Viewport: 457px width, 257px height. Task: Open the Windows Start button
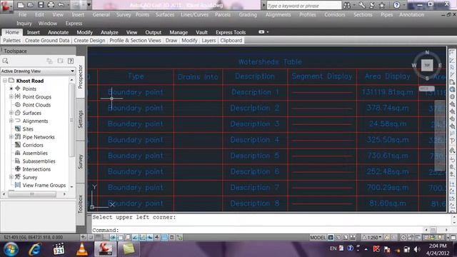pyautogui.click(x=11, y=249)
